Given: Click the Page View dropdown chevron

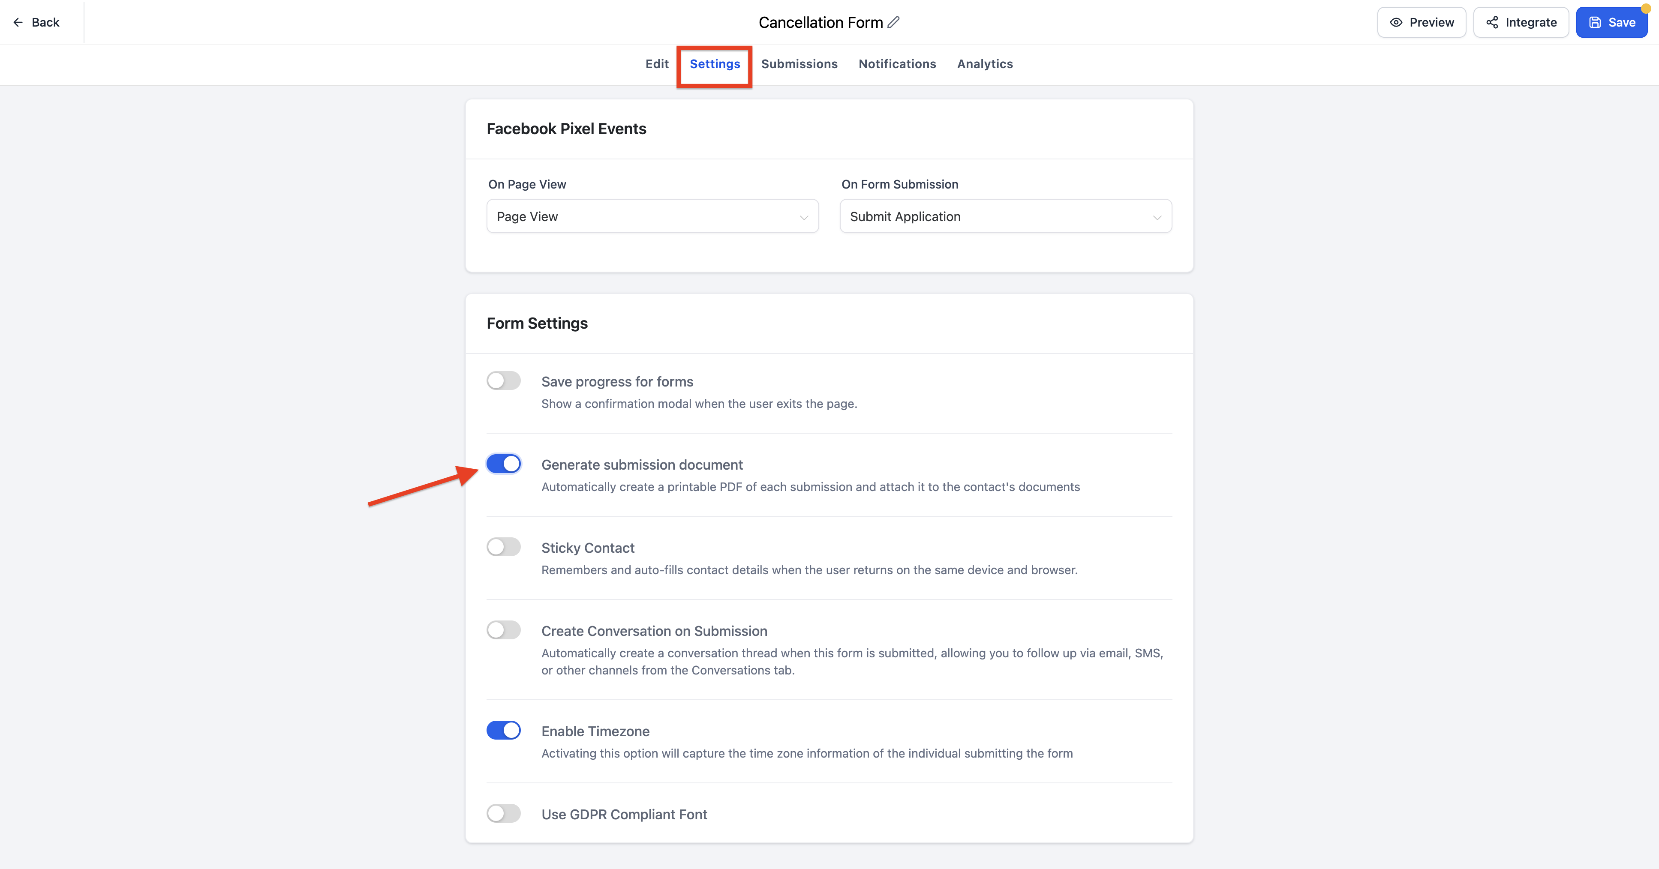Looking at the screenshot, I should point(804,218).
